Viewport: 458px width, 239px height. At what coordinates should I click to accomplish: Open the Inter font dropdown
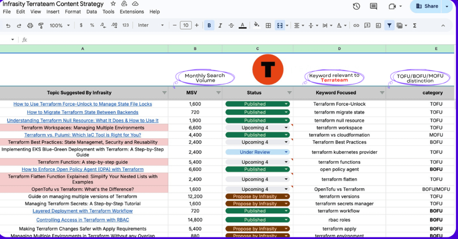point(151,25)
